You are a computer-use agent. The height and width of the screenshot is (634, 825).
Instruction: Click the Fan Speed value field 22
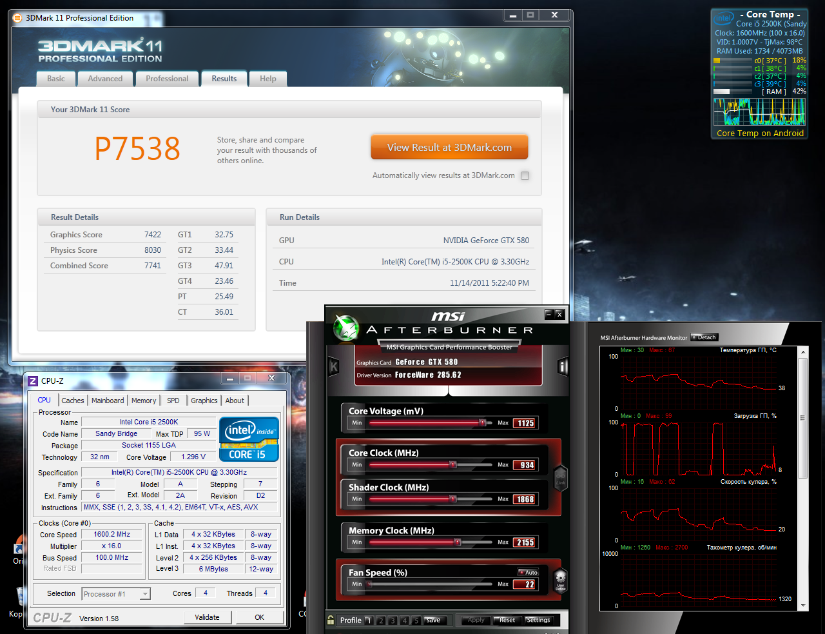click(x=525, y=584)
